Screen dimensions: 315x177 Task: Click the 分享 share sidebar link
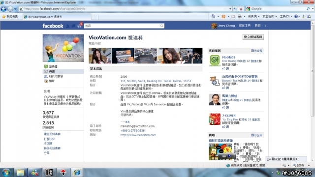click(46, 153)
